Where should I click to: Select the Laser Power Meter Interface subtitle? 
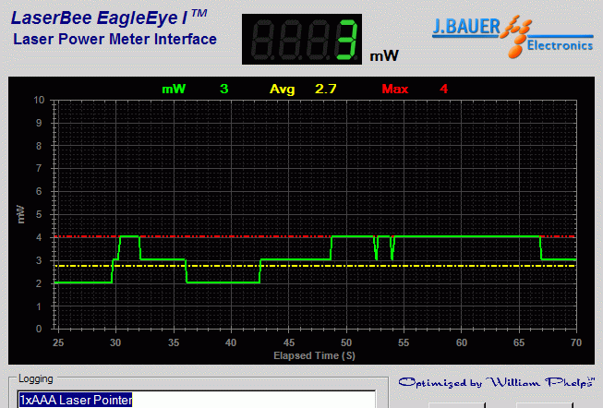[115, 40]
